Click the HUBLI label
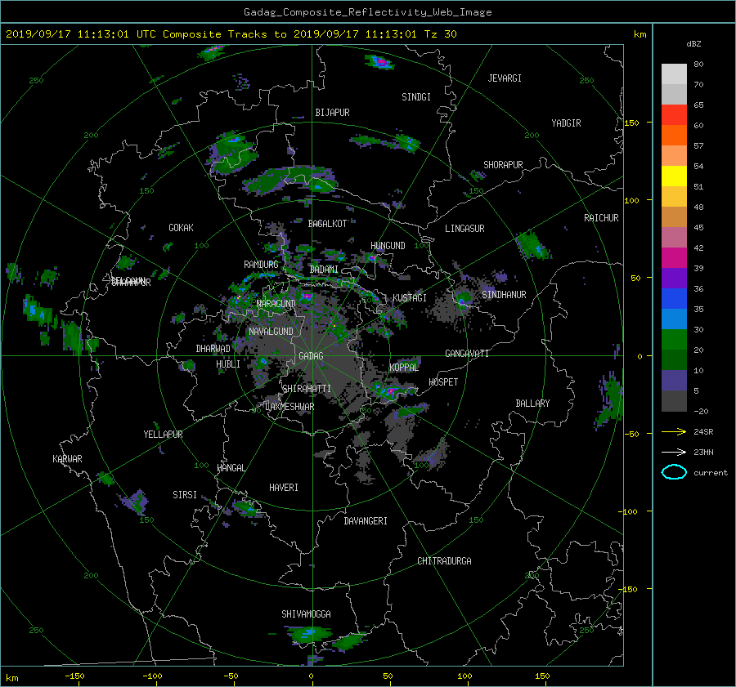This screenshot has height=687, width=736. 227,364
